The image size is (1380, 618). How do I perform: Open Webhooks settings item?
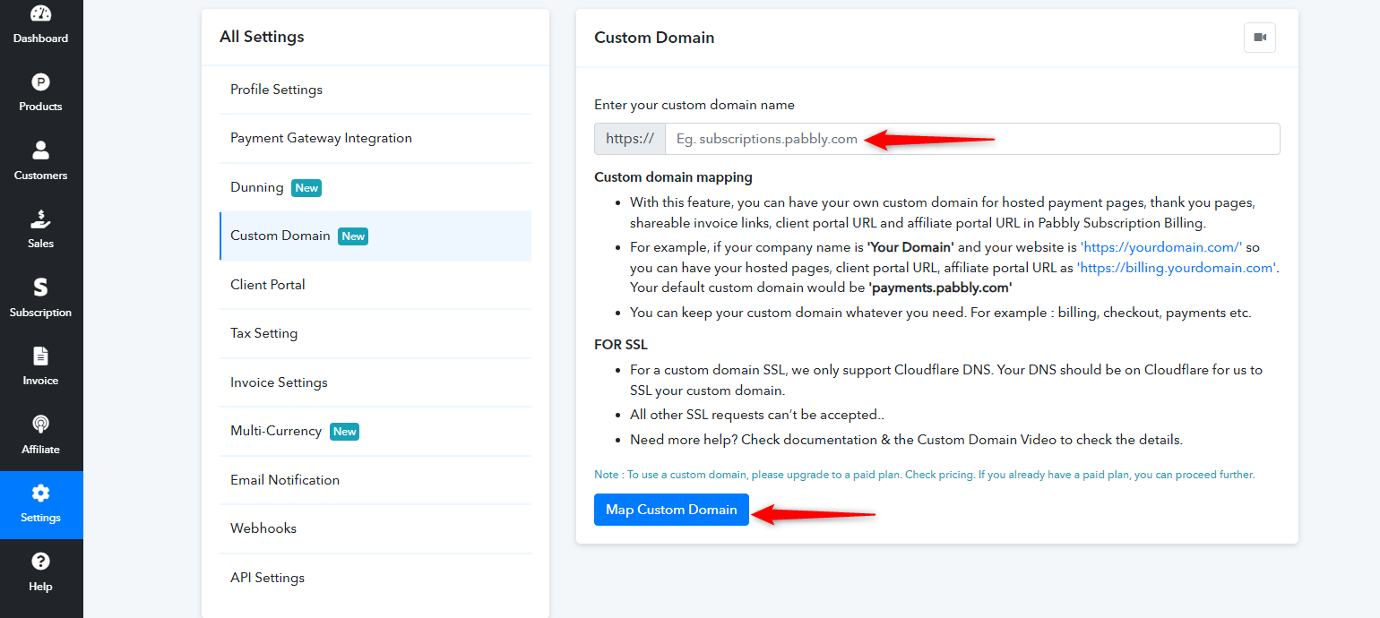tap(375, 528)
